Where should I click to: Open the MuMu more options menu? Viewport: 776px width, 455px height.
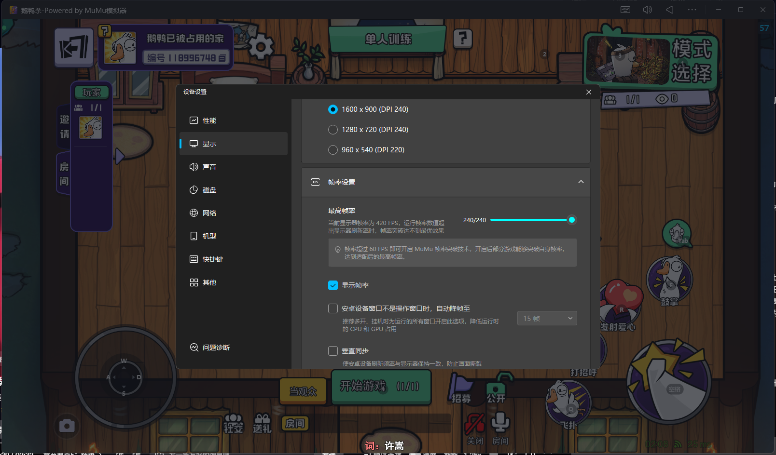click(692, 10)
